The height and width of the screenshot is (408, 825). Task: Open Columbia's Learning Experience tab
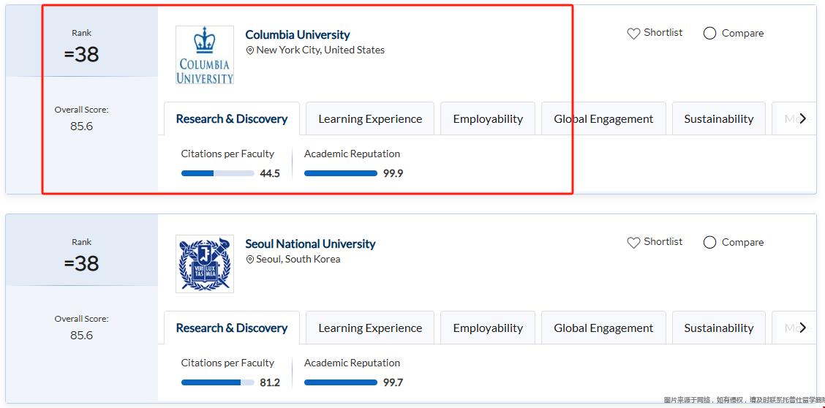(x=370, y=119)
